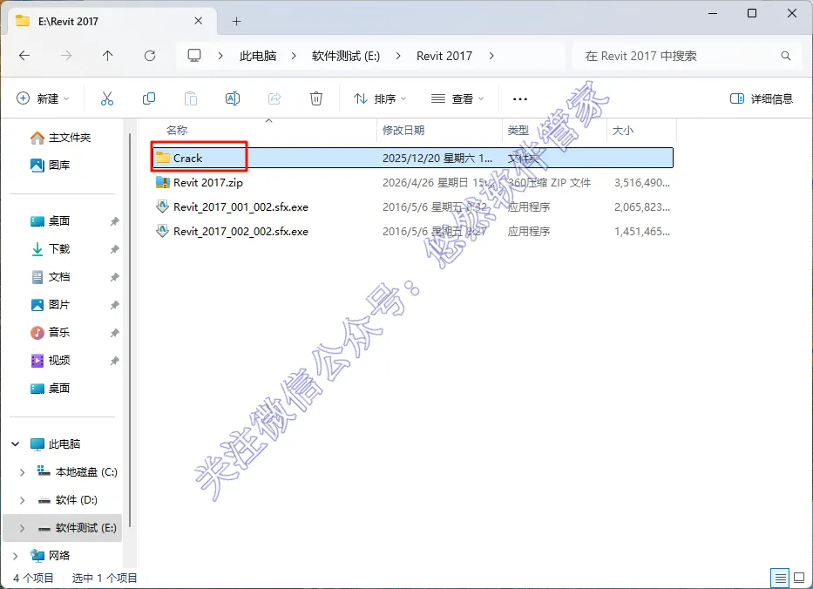Click the monitor icon in address bar

click(194, 56)
